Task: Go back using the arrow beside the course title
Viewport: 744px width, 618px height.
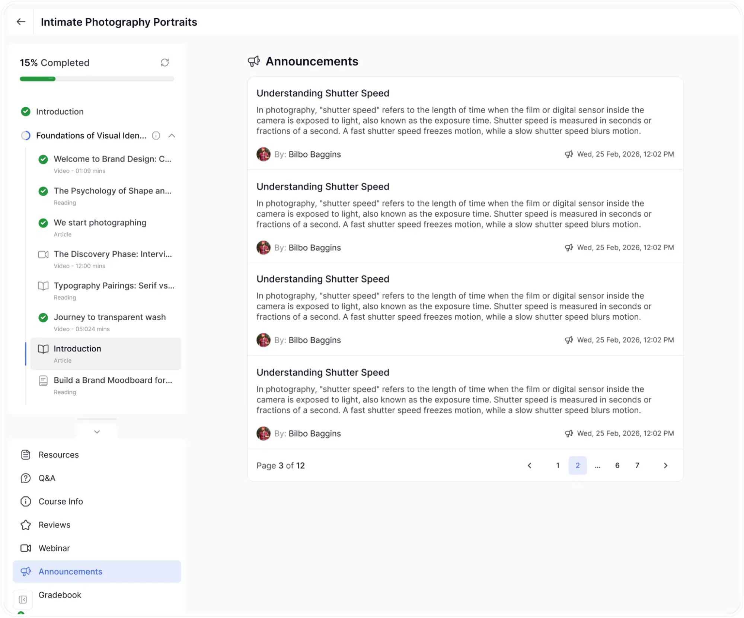Action: [21, 22]
